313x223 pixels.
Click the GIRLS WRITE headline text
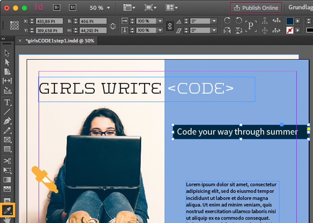(x=100, y=88)
